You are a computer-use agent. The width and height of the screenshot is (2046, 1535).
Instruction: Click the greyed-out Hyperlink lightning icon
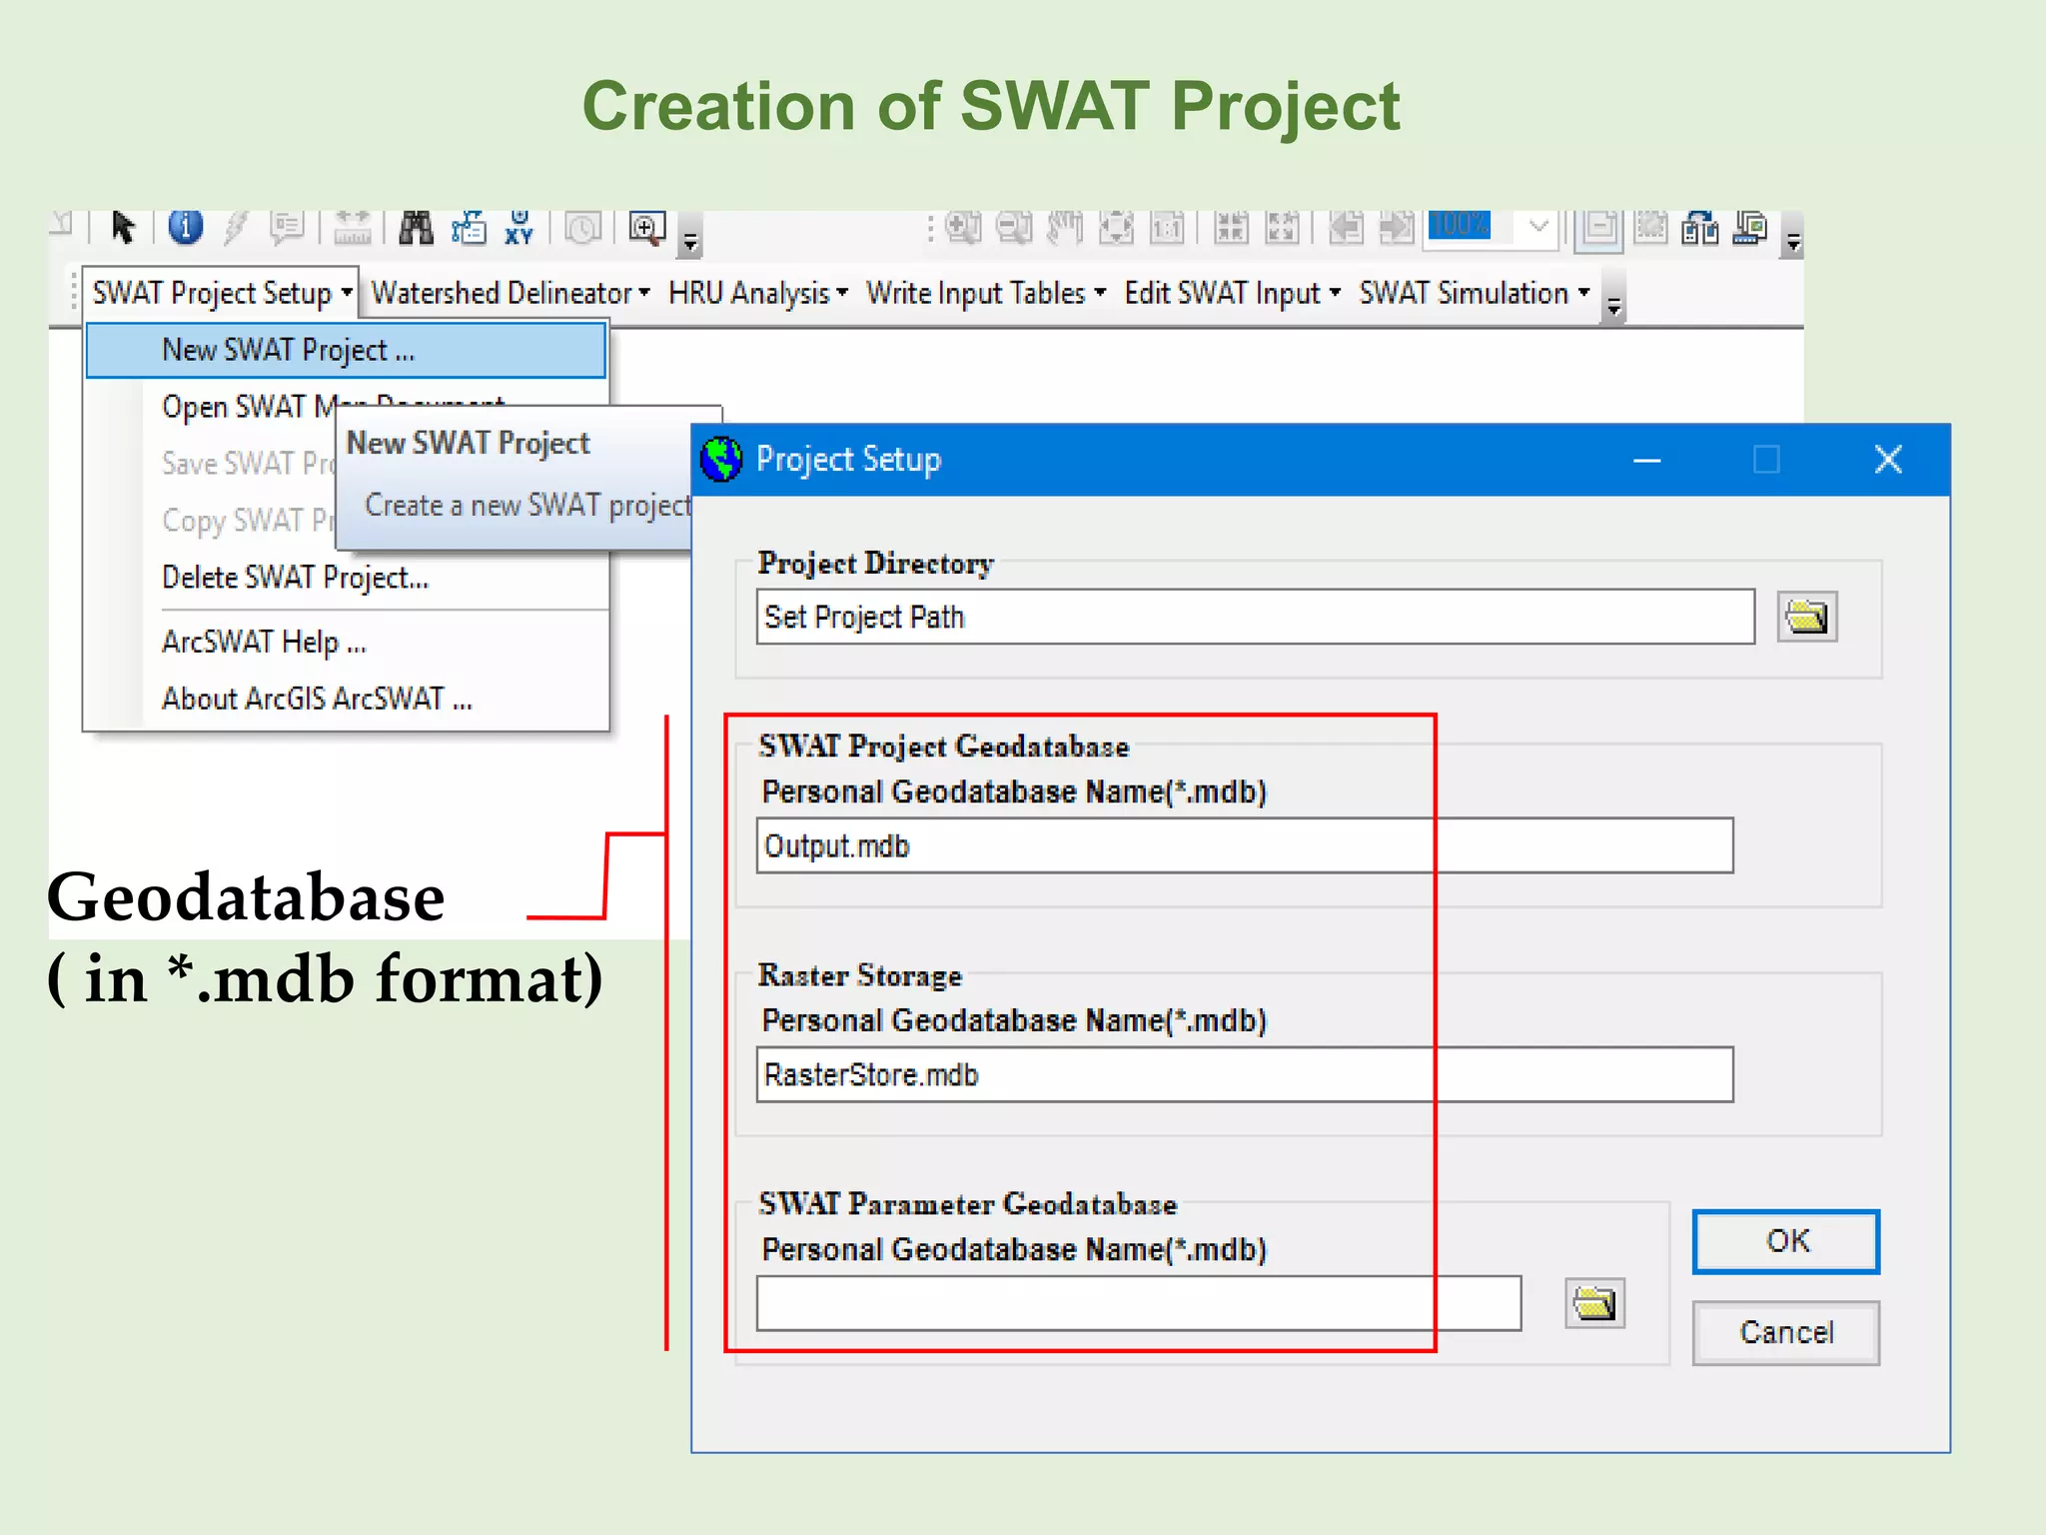pyautogui.click(x=236, y=228)
